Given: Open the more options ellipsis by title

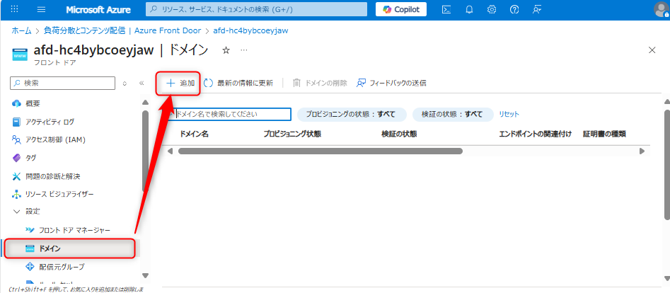Looking at the screenshot, I should 244,50.
